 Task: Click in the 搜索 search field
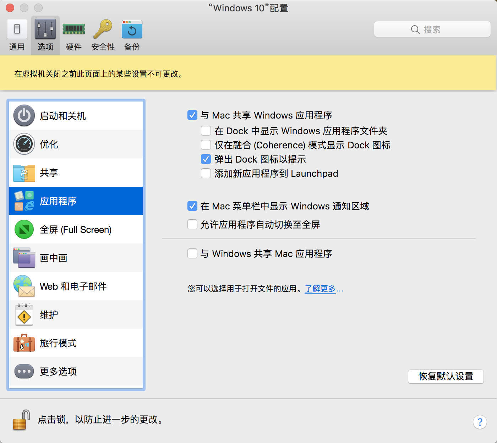click(432, 29)
